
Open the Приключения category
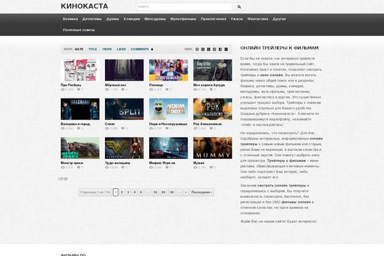tap(213, 19)
